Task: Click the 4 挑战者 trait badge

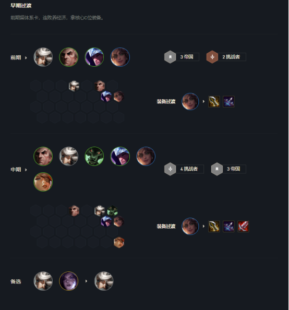Action: (184, 169)
